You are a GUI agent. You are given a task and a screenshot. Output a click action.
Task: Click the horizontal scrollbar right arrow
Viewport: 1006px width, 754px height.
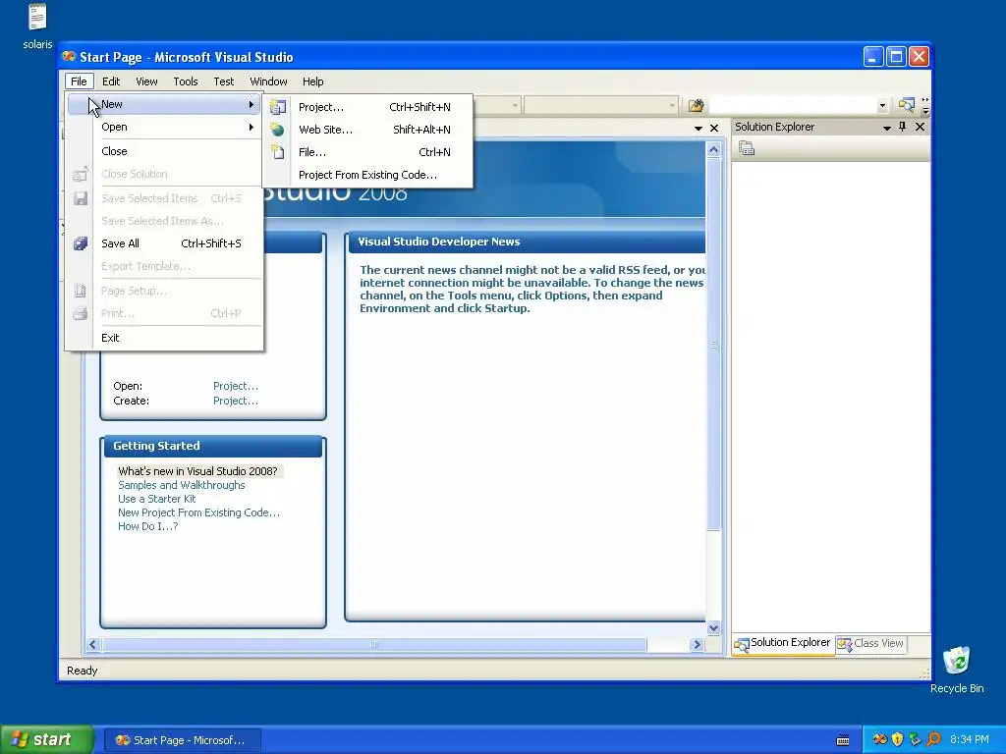coord(697,644)
